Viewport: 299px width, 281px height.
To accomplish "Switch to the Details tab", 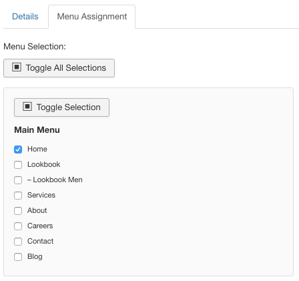I will 25,17.
